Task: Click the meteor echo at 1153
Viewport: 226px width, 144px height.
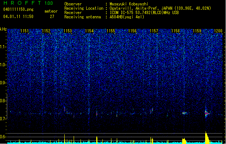Action: pyautogui.click(x=65, y=109)
